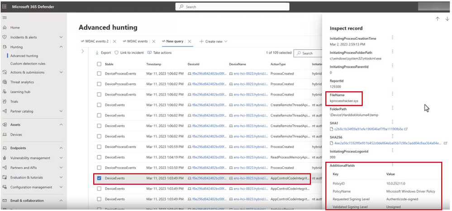Check the ReadProcessMemoryApi DeviceEvents row
The width and height of the screenshot is (452, 211).
(x=99, y=157)
